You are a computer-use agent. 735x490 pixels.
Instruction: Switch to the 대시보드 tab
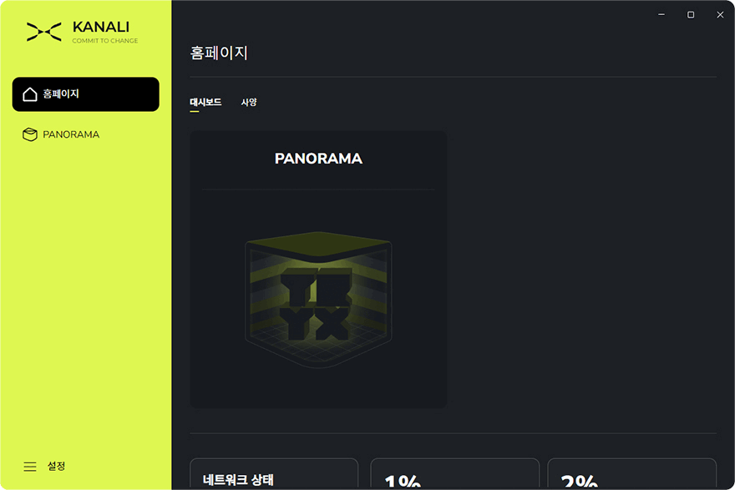click(x=205, y=102)
